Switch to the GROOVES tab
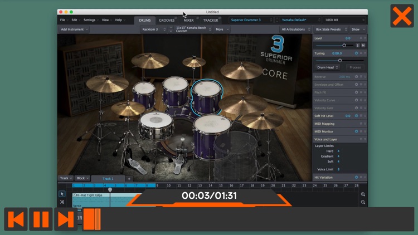This screenshot has width=418, height=235. click(x=167, y=20)
